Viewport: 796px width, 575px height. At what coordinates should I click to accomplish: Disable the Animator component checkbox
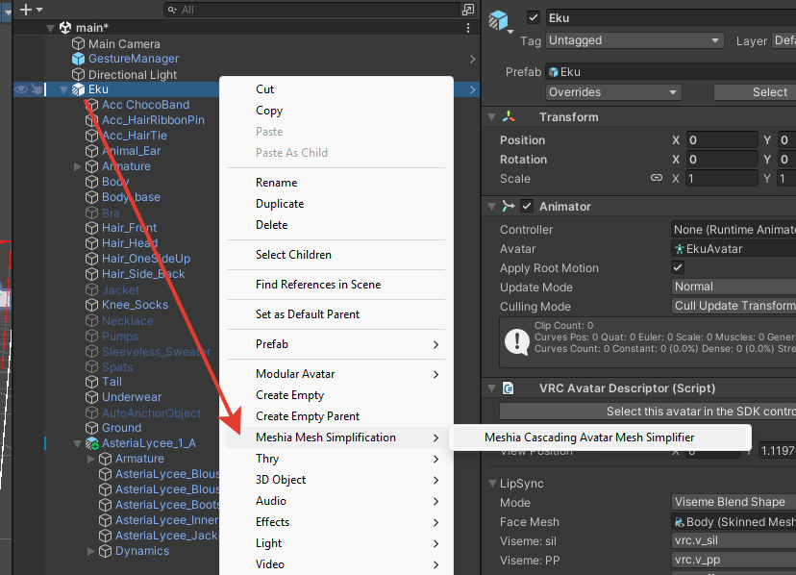tap(527, 207)
